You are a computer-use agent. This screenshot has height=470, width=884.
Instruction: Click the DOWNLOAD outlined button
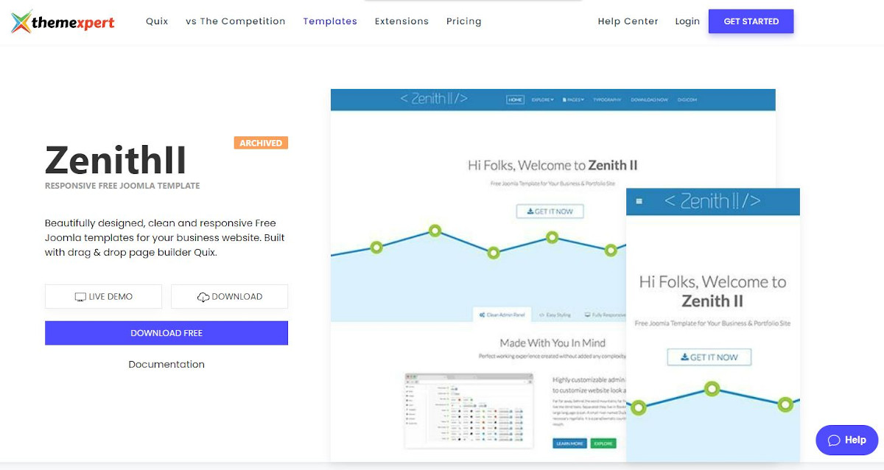[229, 297]
